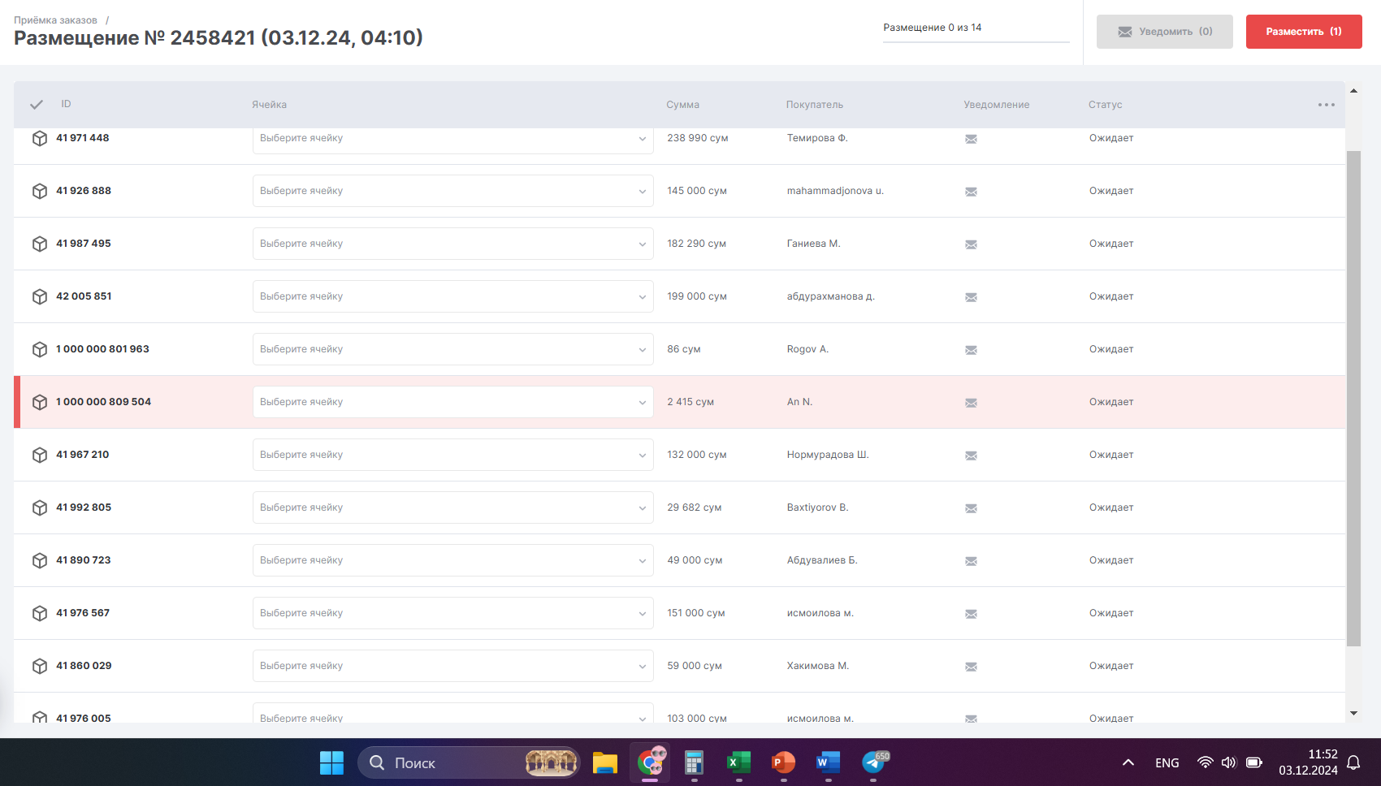Click the scroll up arrow of table

coord(1353,90)
